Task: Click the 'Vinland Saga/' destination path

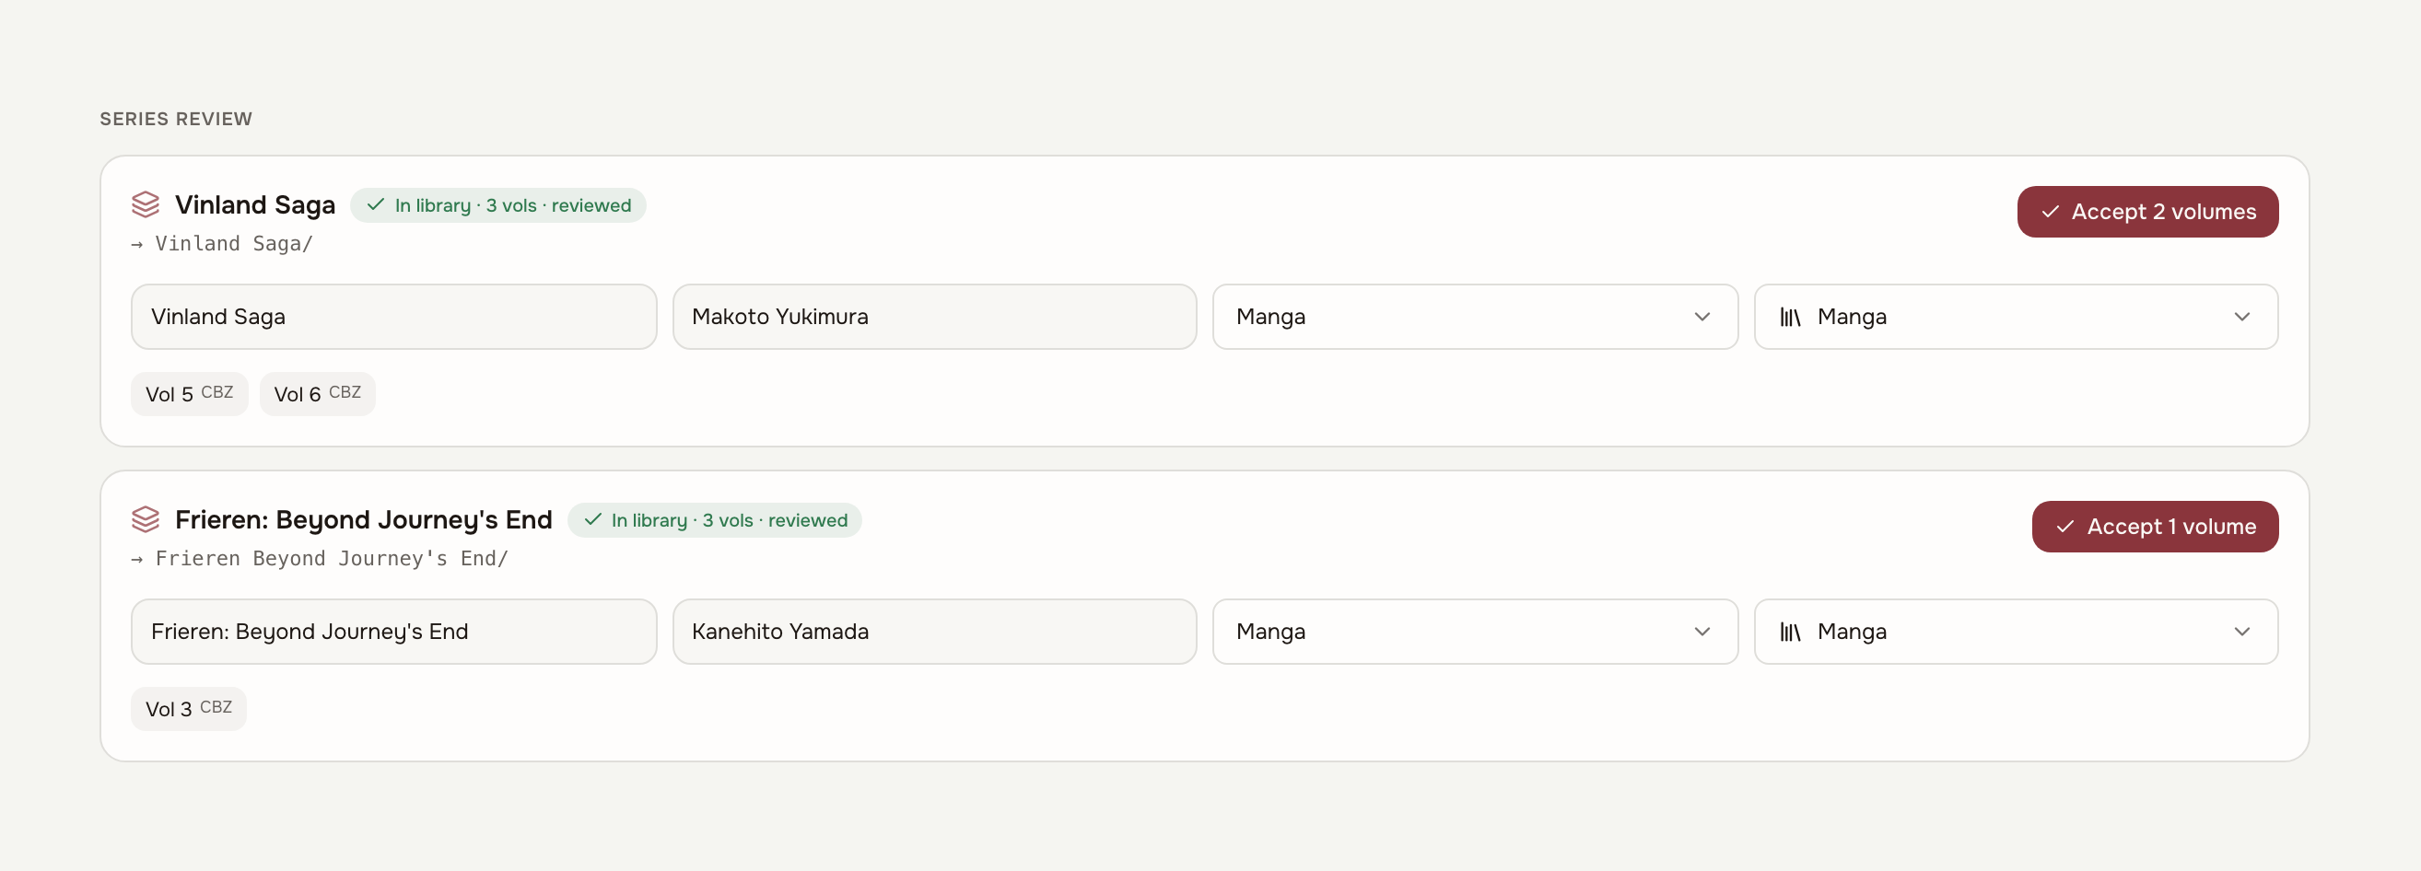Action: [234, 244]
